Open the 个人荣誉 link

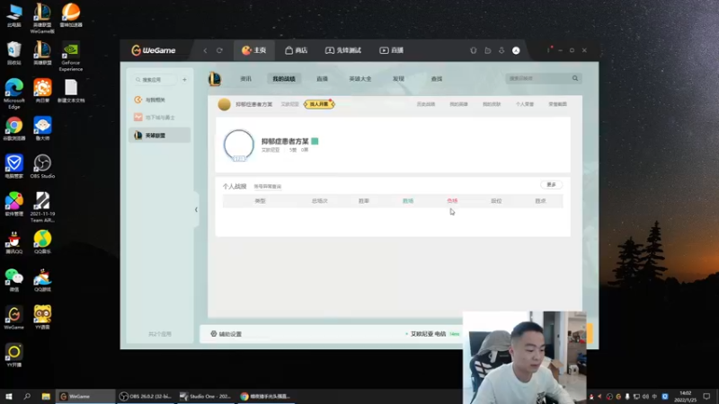(x=525, y=104)
